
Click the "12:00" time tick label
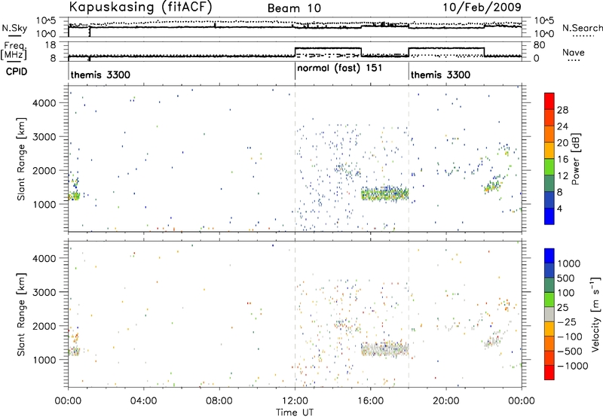[295, 401]
